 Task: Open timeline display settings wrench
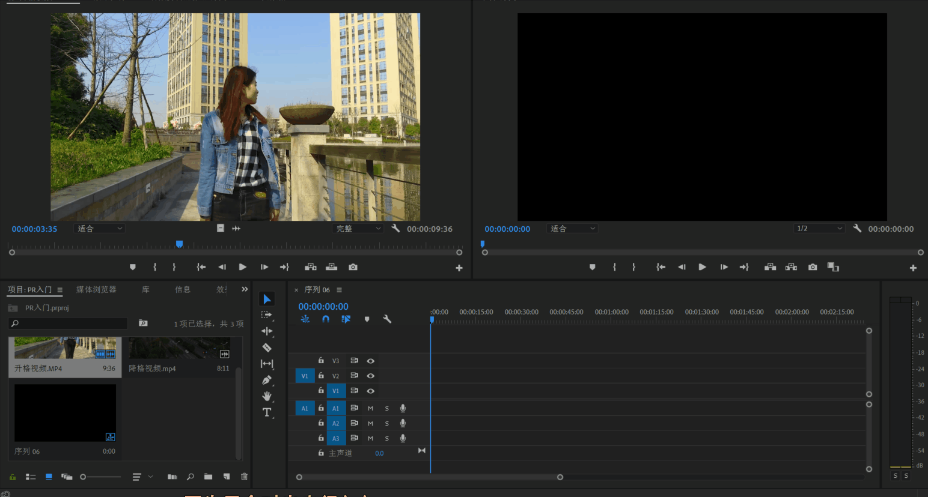pos(387,319)
